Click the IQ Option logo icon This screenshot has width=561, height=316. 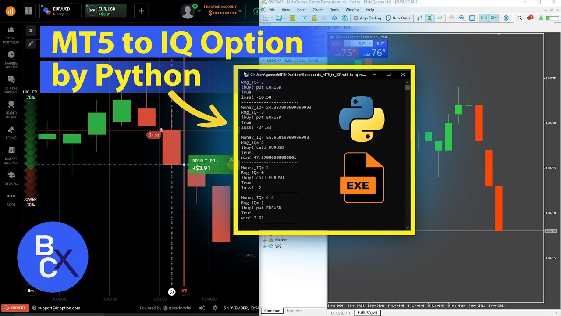pos(11,11)
